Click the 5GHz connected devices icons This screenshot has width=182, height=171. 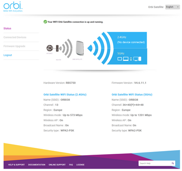point(129,59)
